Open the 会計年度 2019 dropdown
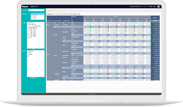The image size is (183, 107). pos(36,10)
